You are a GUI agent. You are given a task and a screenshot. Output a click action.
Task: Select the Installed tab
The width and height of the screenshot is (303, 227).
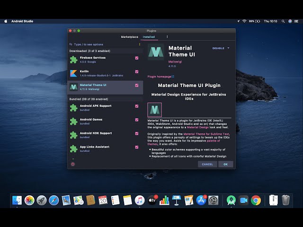[x=149, y=37]
